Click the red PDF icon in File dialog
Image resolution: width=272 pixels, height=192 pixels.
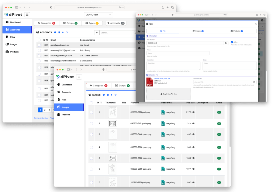pos(150,82)
